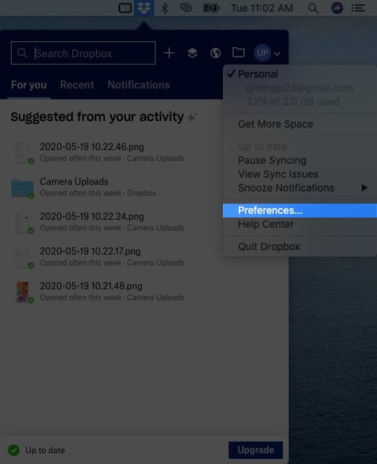Click the Upgrade button
This screenshot has height=464, width=377.
(255, 449)
